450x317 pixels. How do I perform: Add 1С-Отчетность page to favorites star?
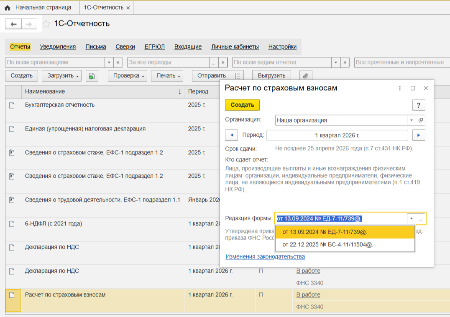click(46, 24)
